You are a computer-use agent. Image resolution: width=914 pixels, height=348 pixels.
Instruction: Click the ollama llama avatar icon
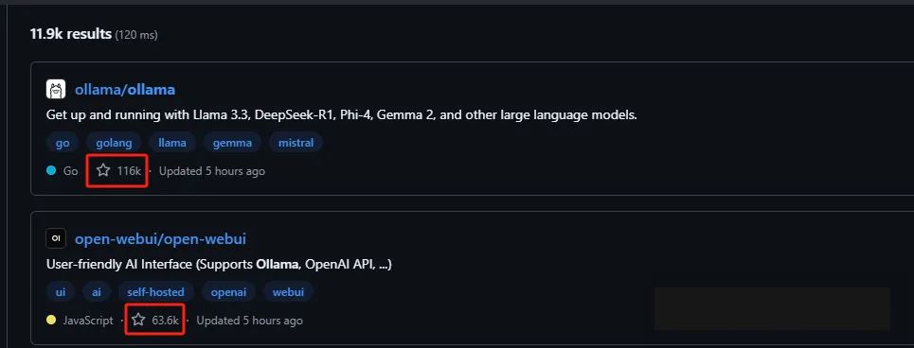coord(56,90)
